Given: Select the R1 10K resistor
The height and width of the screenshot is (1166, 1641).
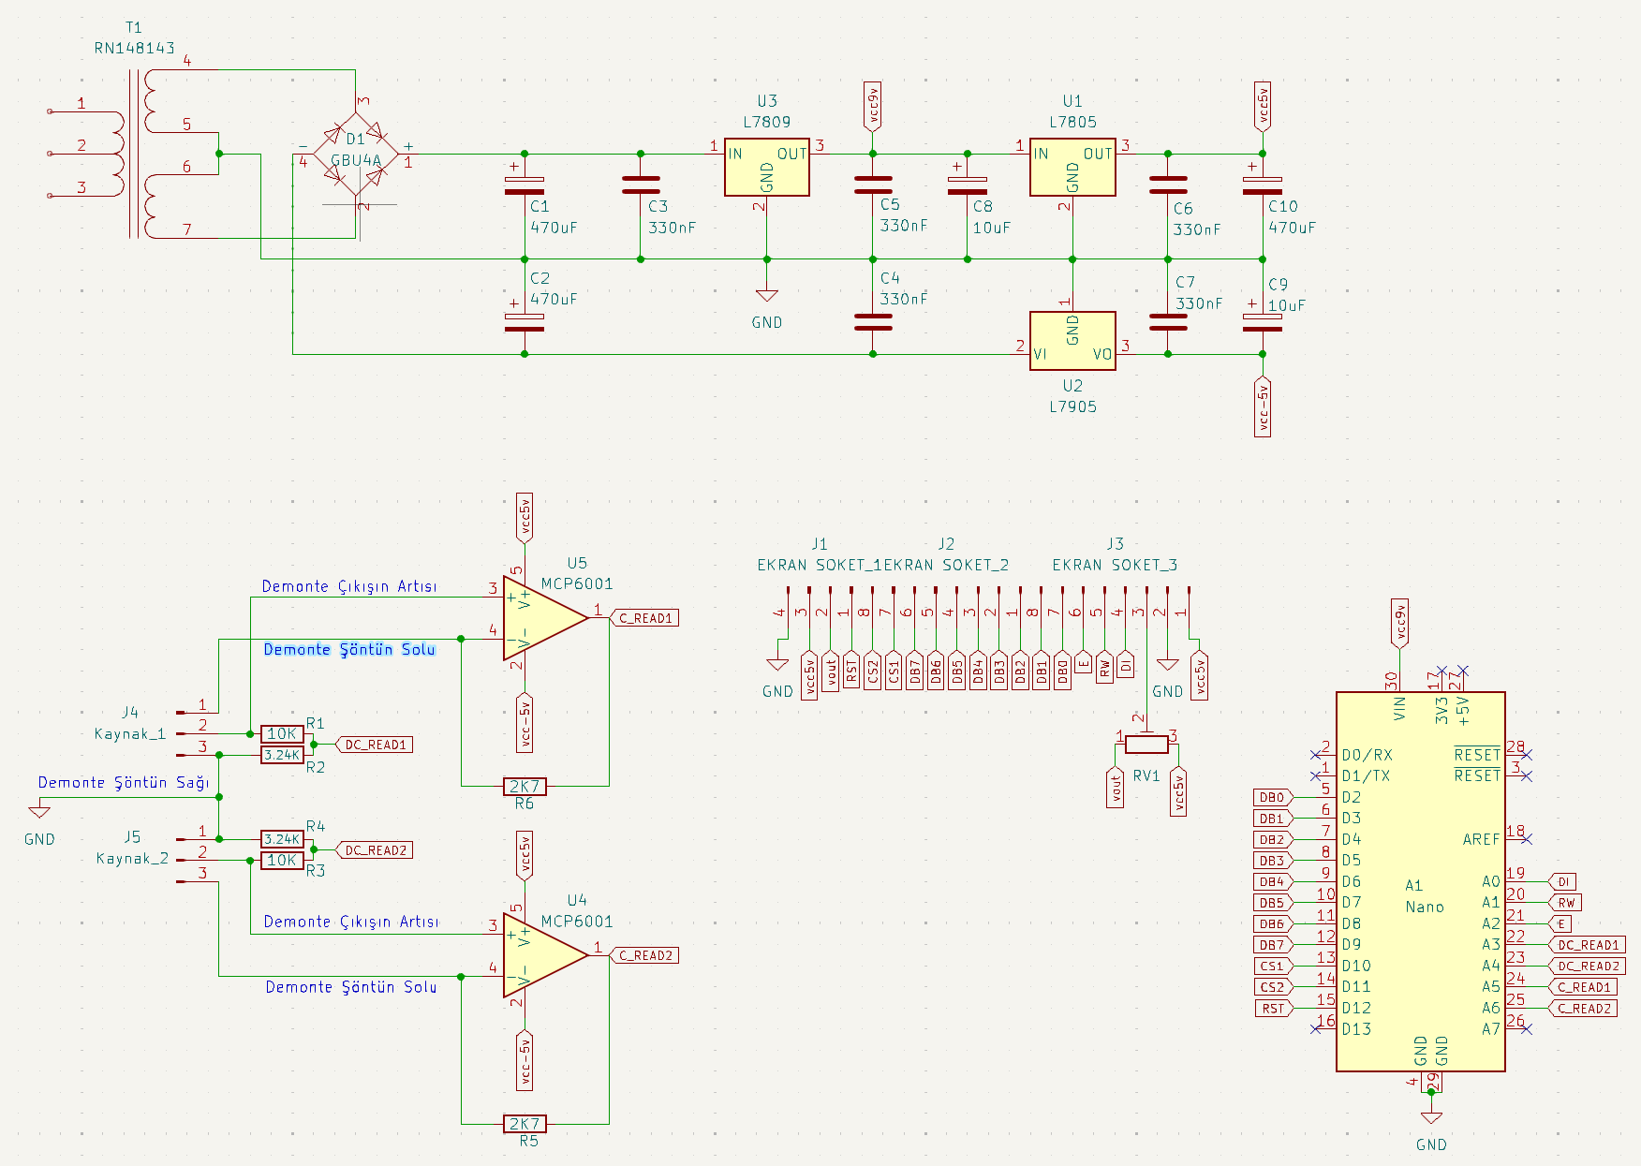Looking at the screenshot, I should pos(282,733).
